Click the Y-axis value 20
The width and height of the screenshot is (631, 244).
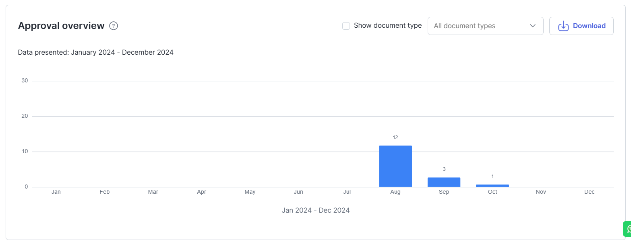25,116
